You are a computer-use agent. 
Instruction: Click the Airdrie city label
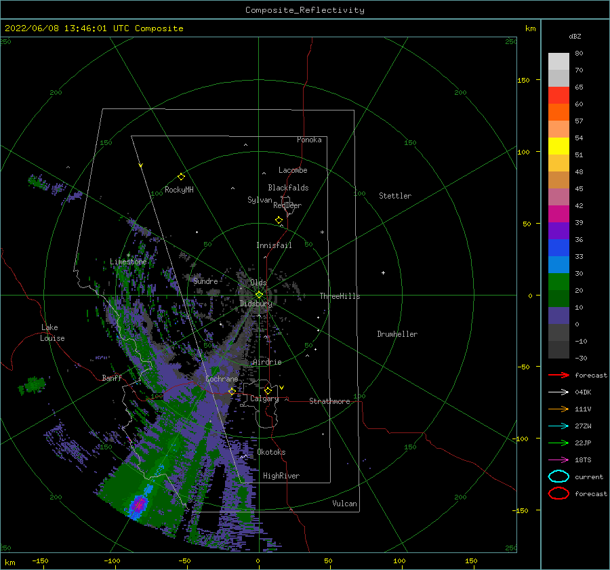coord(267,362)
